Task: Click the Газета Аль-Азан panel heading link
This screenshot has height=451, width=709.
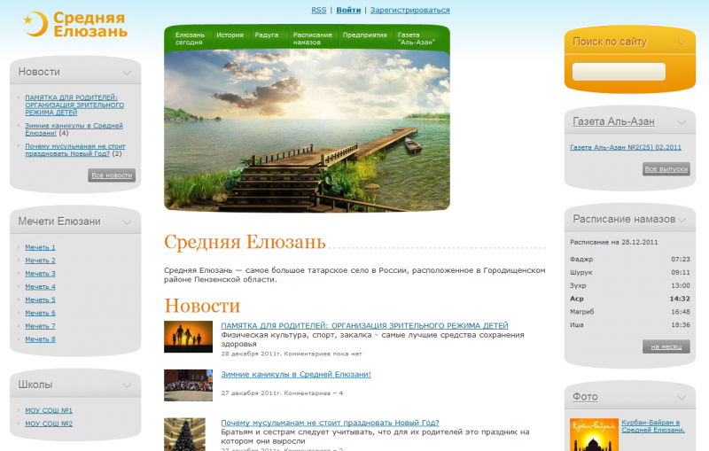Action: click(x=613, y=121)
